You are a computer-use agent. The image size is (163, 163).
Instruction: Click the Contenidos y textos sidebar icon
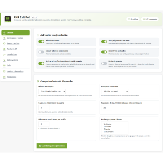point(4,38)
